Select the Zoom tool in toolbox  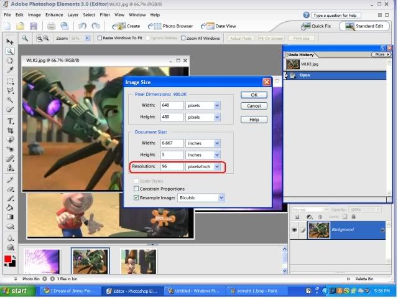point(11,51)
